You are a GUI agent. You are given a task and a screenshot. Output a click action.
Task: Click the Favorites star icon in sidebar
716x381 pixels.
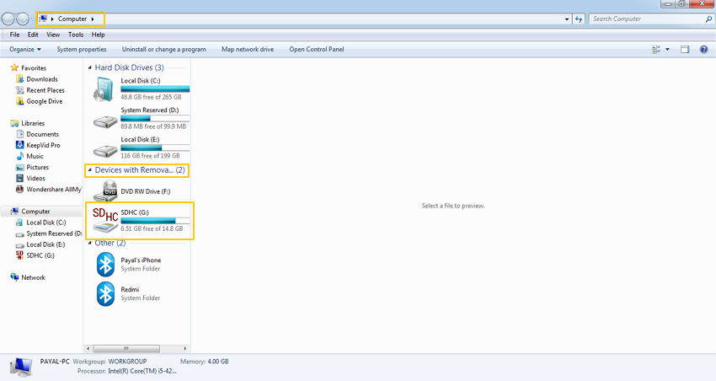click(14, 67)
